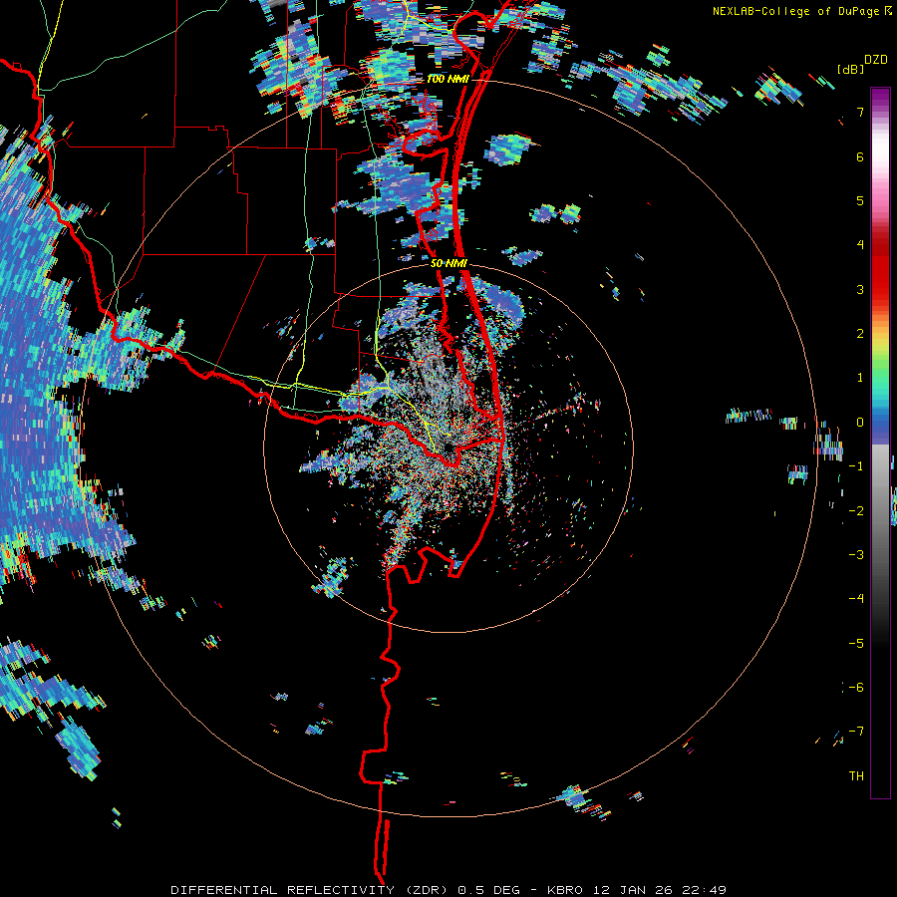Click the DZD color scale title
The image size is (897, 897).
point(876,60)
